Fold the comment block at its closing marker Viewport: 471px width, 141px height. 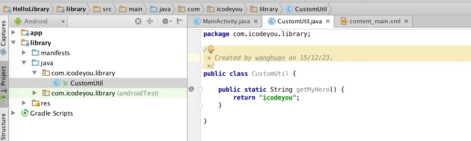tap(200, 66)
